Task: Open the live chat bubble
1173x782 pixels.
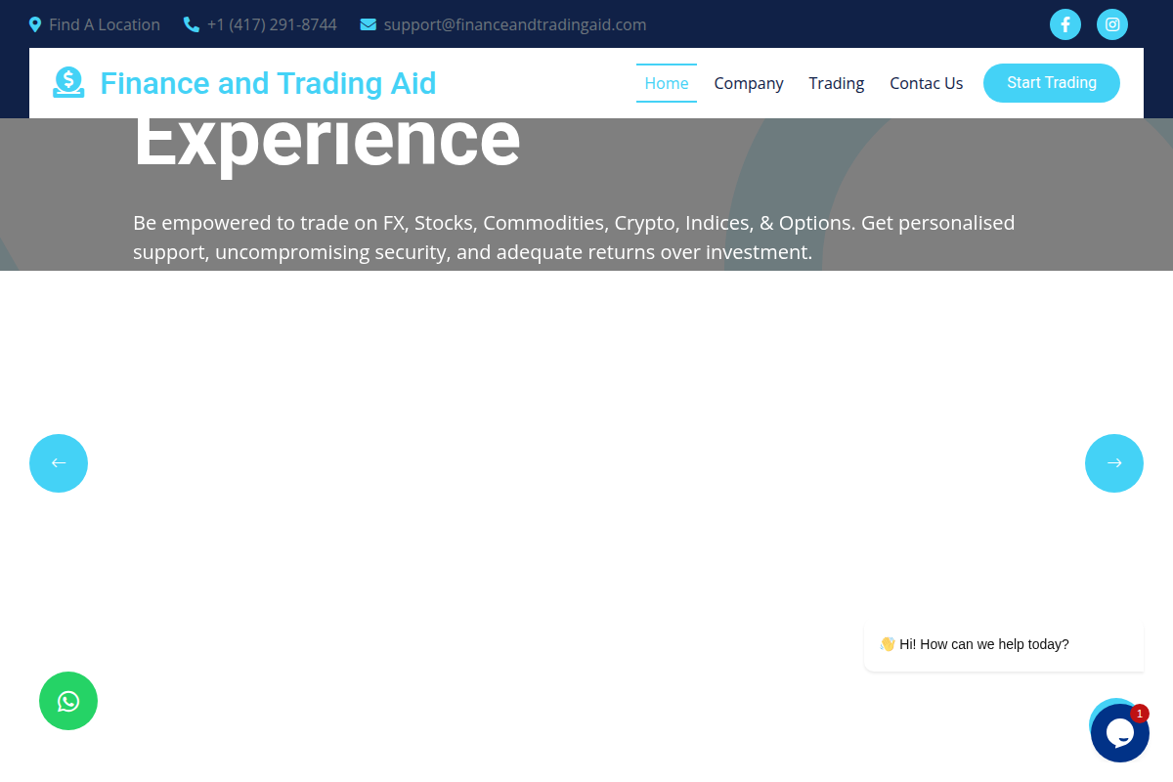Action: [1120, 733]
